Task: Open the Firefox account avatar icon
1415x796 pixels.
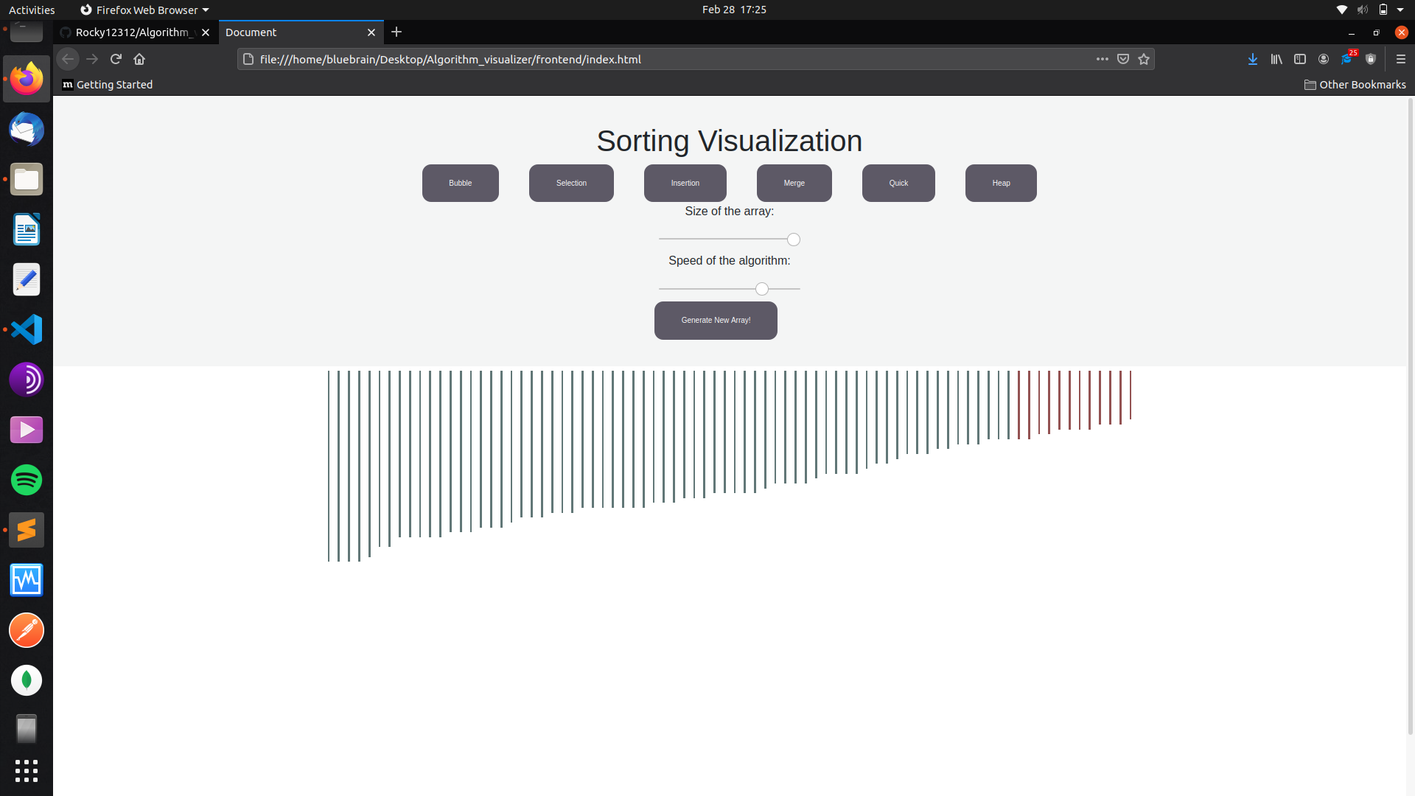Action: (x=1324, y=59)
